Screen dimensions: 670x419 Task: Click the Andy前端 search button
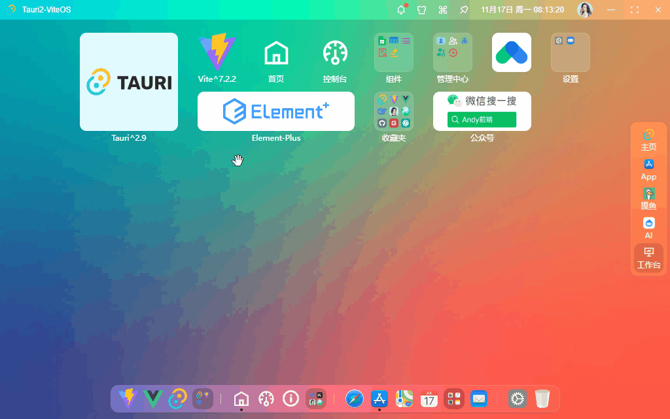click(x=482, y=120)
